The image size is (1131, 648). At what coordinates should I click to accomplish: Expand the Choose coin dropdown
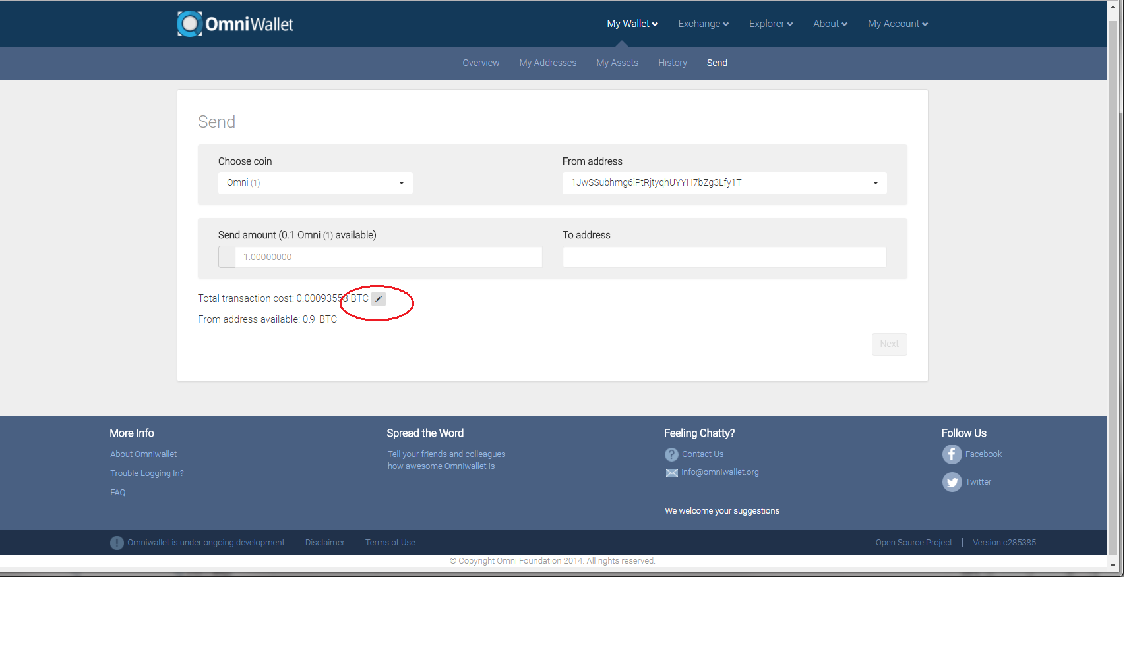point(315,183)
